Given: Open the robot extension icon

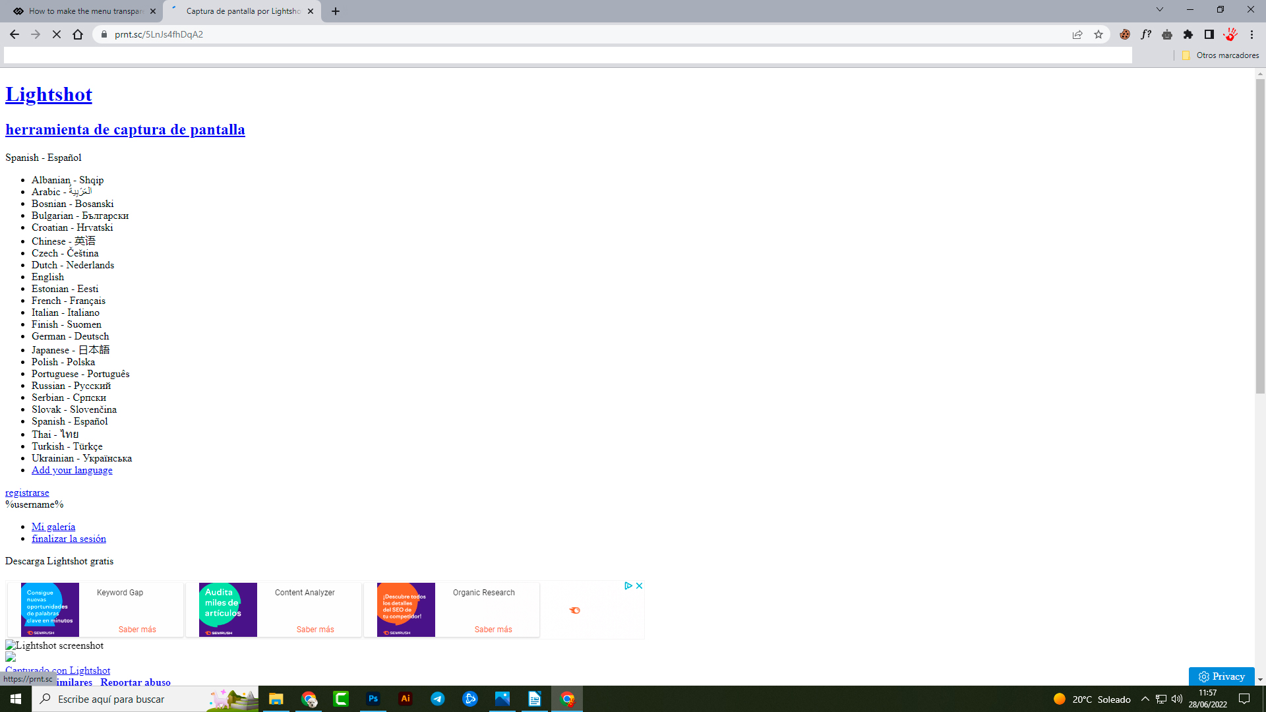Looking at the screenshot, I should 1167,34.
